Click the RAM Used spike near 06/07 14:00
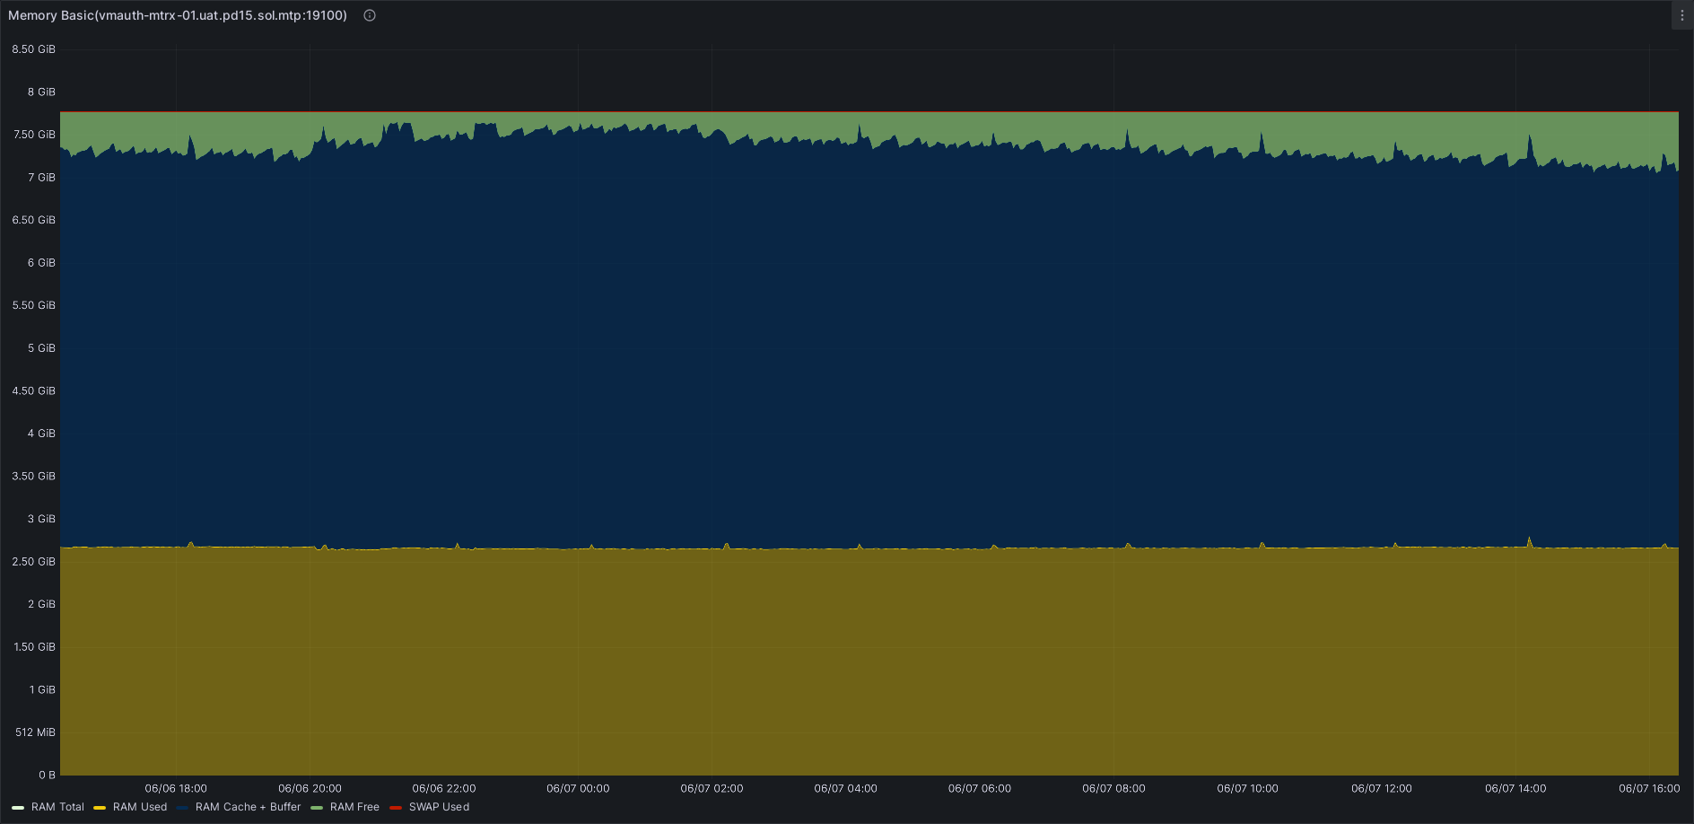Image resolution: width=1694 pixels, height=824 pixels. (1530, 540)
